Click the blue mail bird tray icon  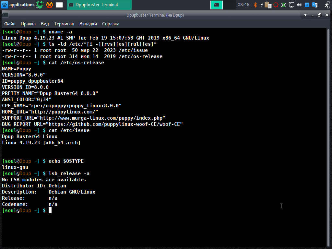click(x=307, y=5)
